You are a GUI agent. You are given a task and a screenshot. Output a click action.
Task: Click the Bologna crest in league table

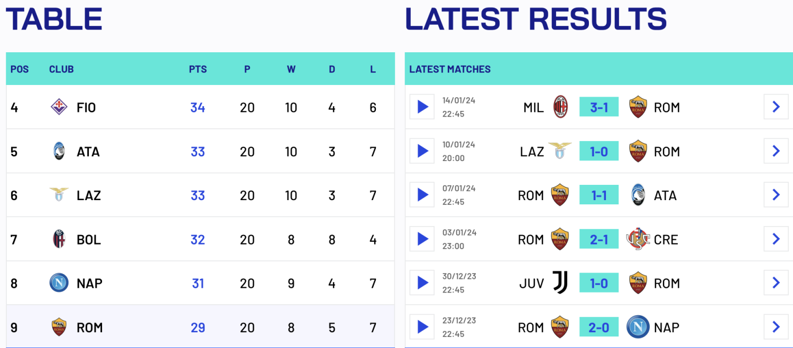click(x=59, y=239)
